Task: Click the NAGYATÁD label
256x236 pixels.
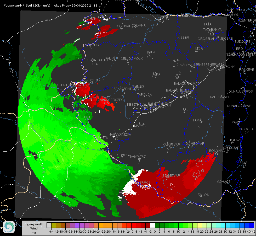Action: pos(137,156)
